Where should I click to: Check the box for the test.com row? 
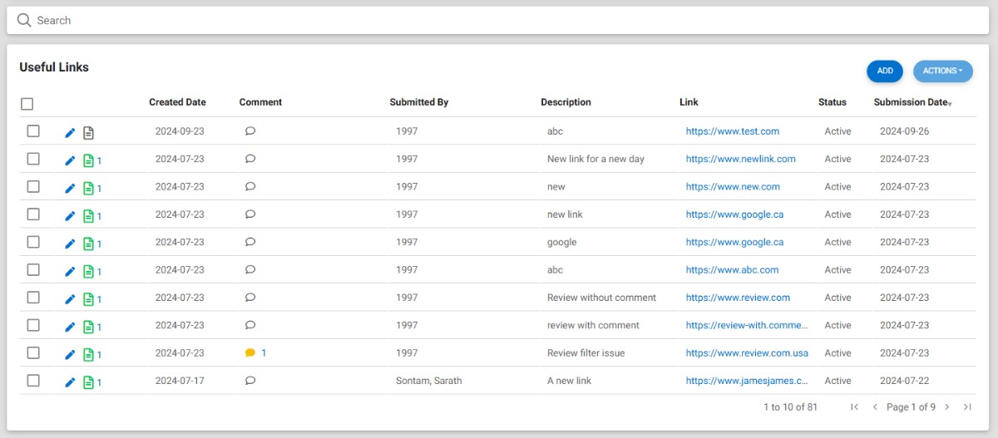(33, 131)
